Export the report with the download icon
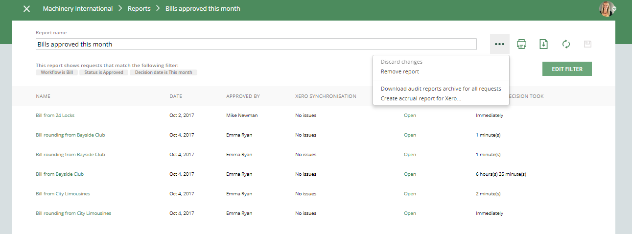This screenshot has width=632, height=234. click(x=543, y=44)
